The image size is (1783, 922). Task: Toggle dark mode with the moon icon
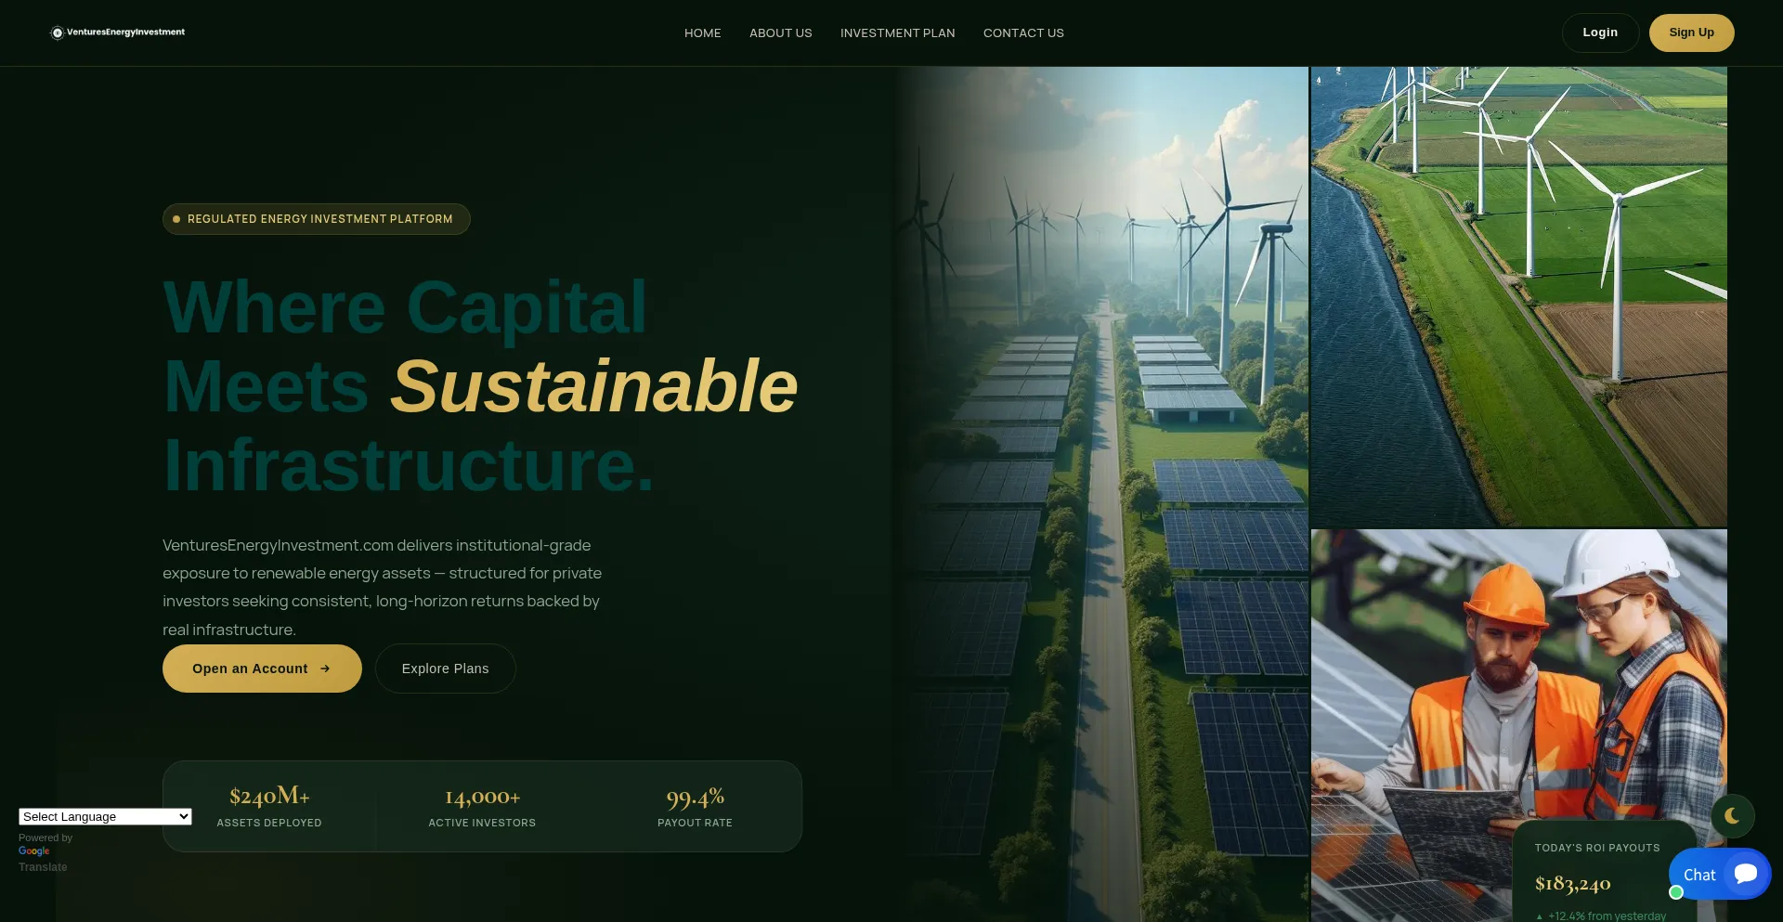1732,816
